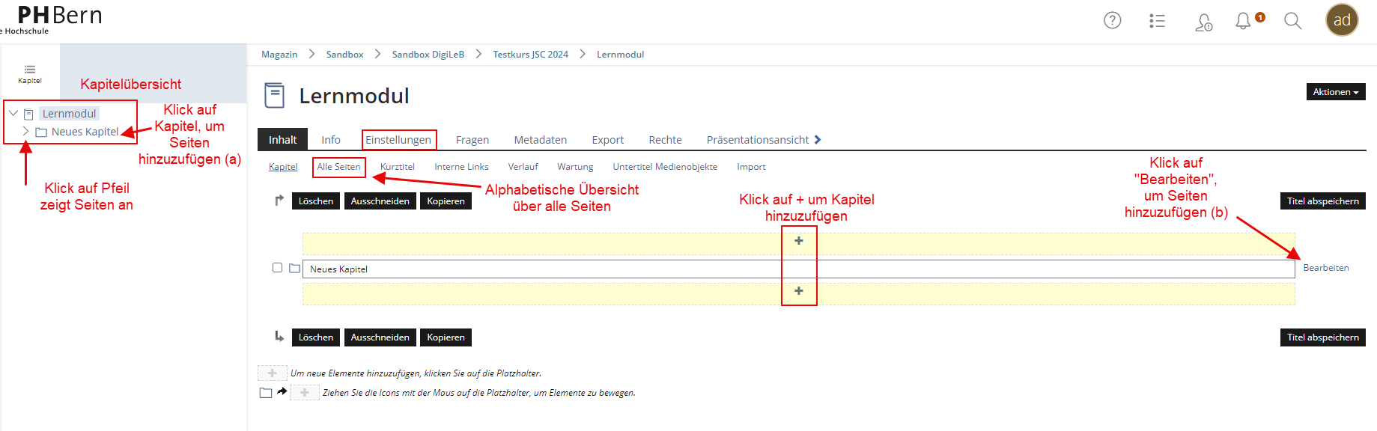Image resolution: width=1377 pixels, height=431 pixels.
Task: Open the user avatar 'ad' menu
Action: pyautogui.click(x=1342, y=20)
